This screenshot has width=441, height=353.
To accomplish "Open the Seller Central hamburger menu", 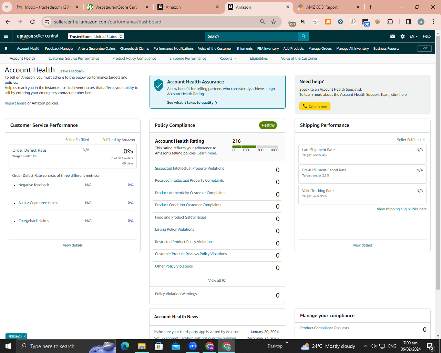I will (x=6, y=36).
